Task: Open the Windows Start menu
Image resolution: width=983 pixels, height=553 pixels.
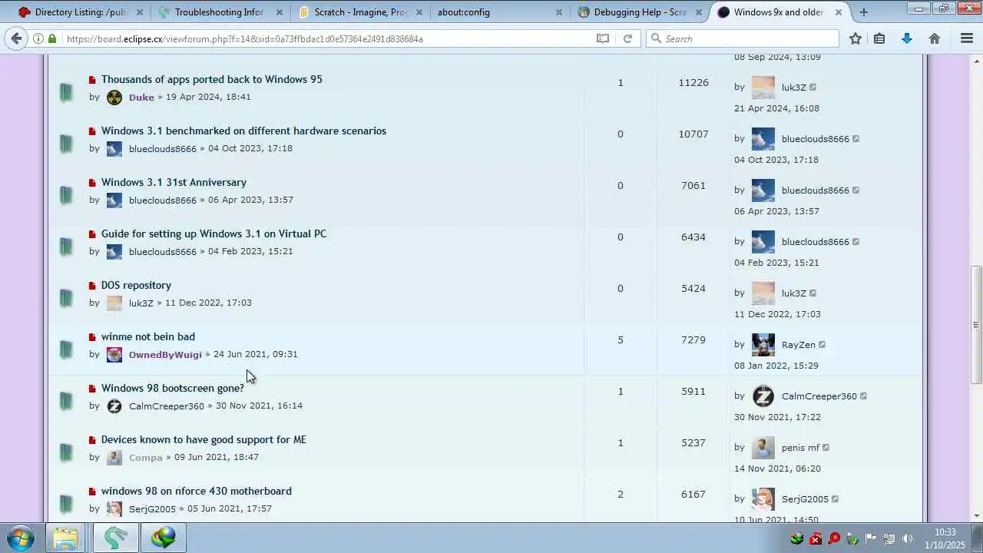Action: click(21, 538)
